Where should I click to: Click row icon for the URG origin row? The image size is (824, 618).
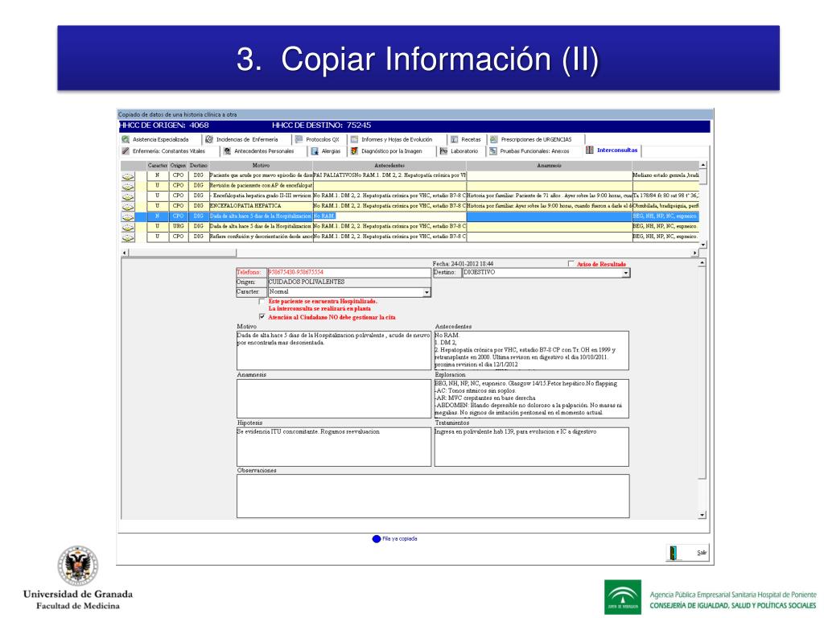click(x=128, y=227)
